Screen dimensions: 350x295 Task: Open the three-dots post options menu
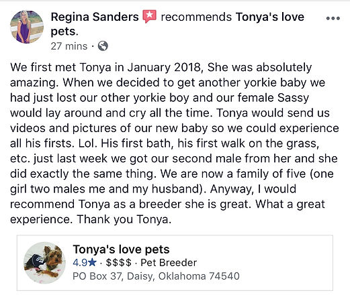[x=333, y=18]
